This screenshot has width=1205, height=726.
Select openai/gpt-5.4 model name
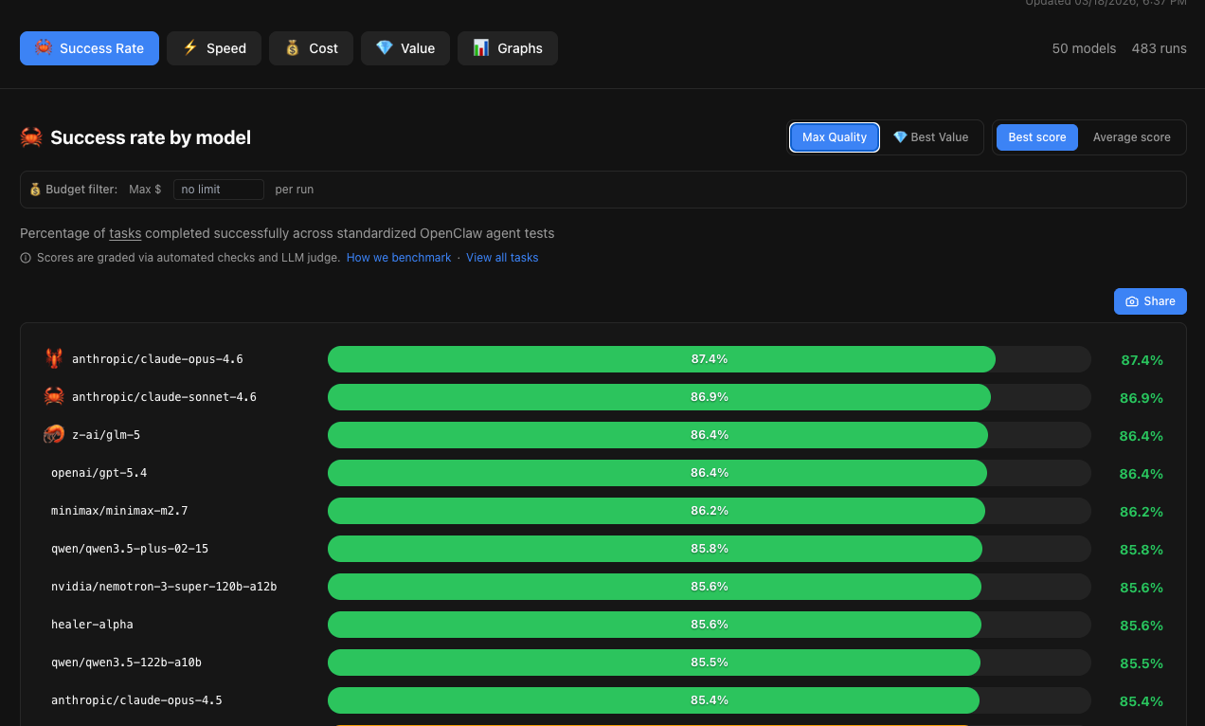(x=99, y=473)
